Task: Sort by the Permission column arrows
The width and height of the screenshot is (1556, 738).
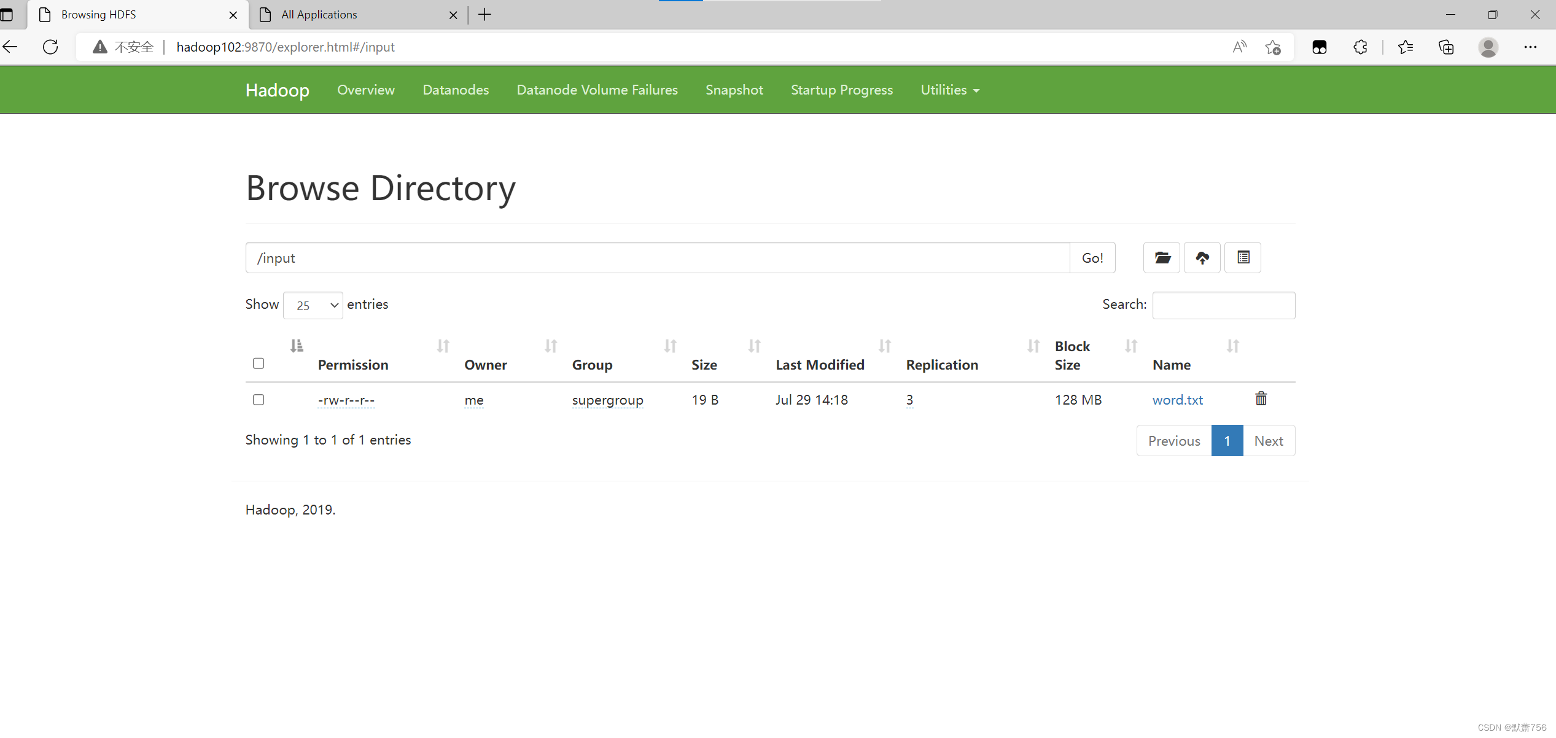Action: point(443,346)
